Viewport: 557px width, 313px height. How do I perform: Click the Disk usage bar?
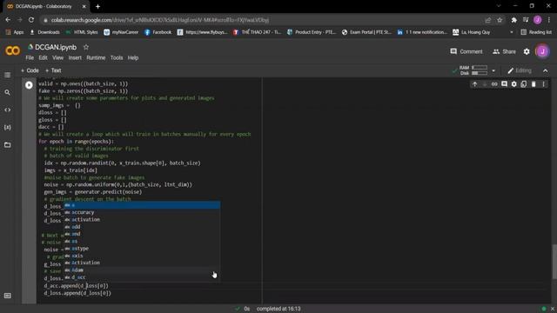480,73
